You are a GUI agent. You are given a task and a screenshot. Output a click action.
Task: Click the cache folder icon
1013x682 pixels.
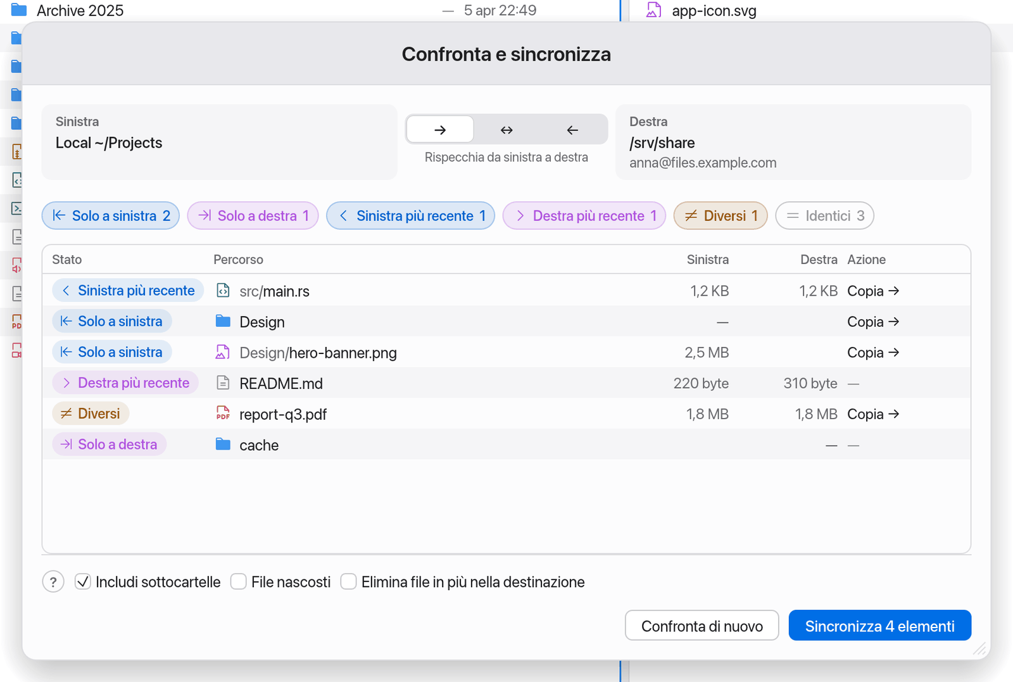(x=223, y=444)
